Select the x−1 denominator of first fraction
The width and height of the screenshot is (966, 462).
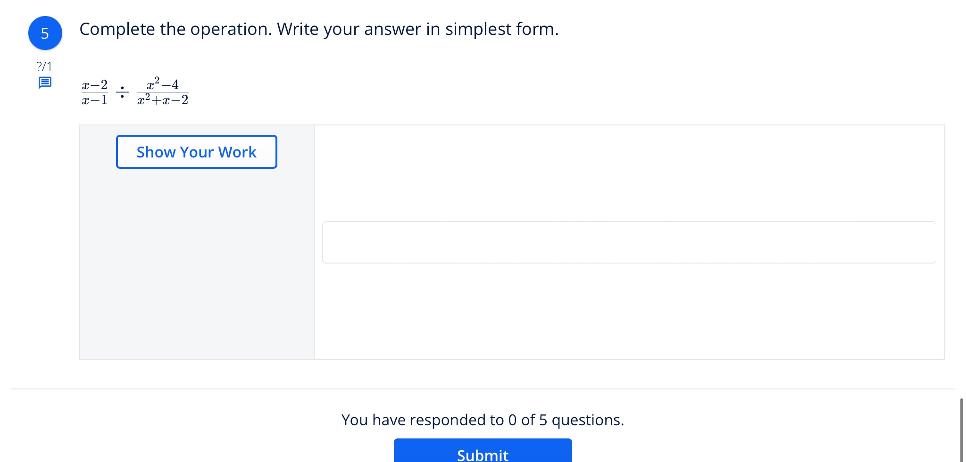[94, 100]
